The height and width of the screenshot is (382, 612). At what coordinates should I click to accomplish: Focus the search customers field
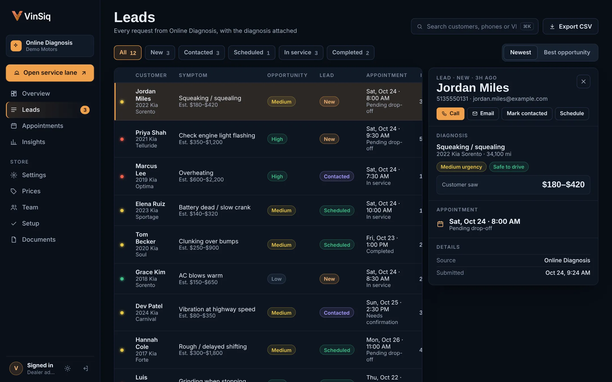pos(474,26)
